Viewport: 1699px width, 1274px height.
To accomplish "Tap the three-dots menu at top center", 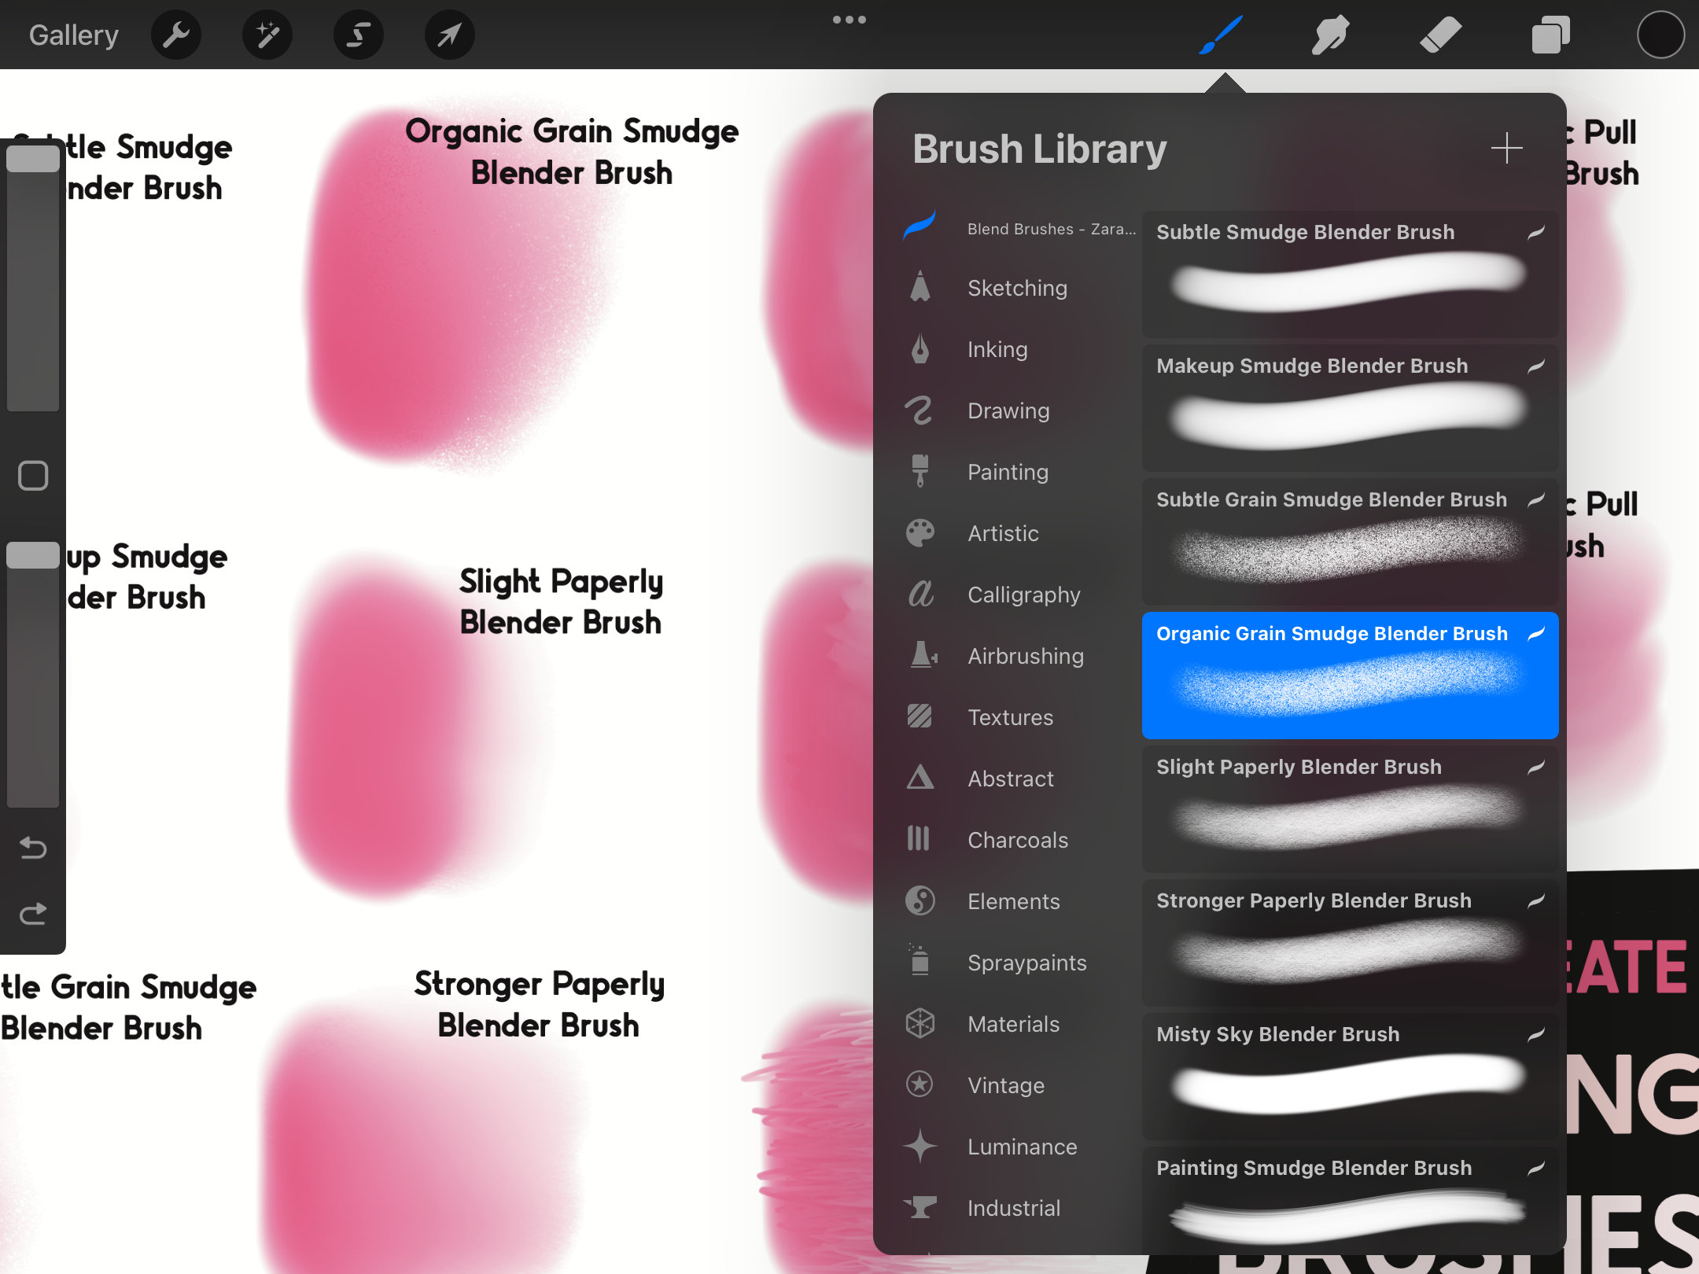I will pyautogui.click(x=849, y=19).
